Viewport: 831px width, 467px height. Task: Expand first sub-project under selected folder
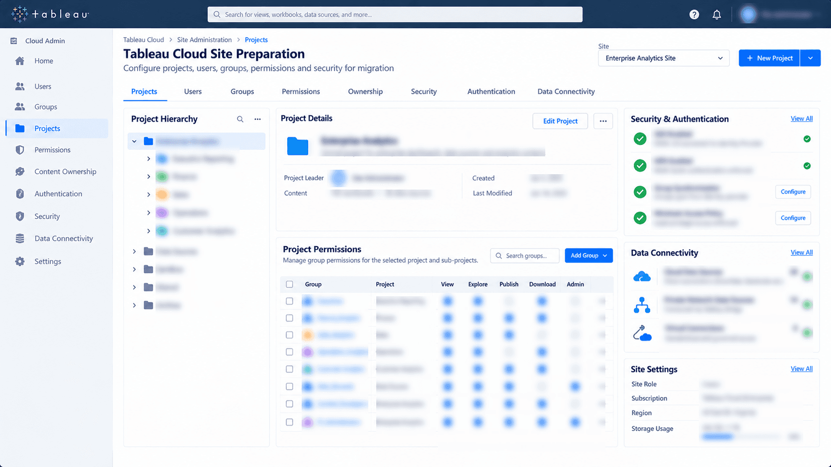[148, 159]
